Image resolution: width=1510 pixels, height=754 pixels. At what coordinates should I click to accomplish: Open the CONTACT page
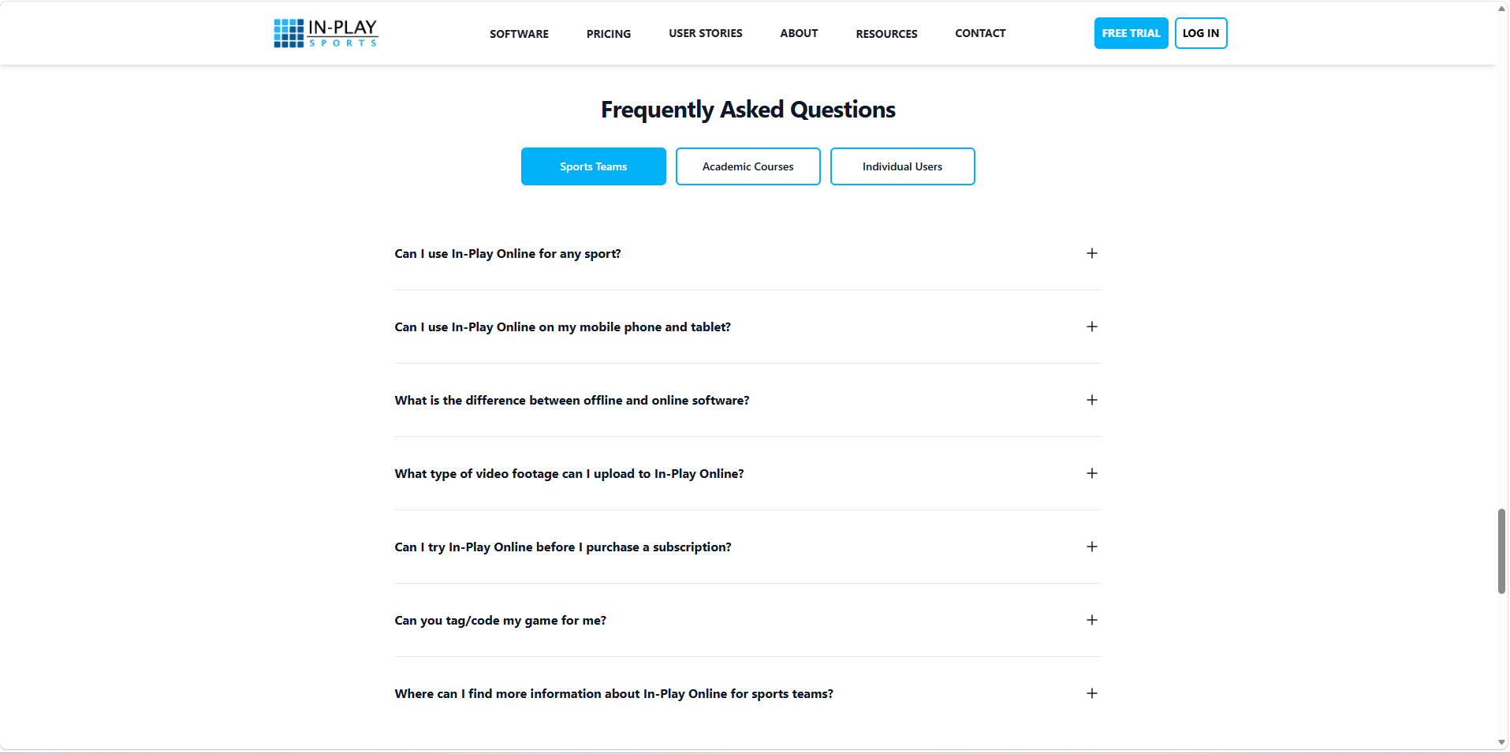979,33
